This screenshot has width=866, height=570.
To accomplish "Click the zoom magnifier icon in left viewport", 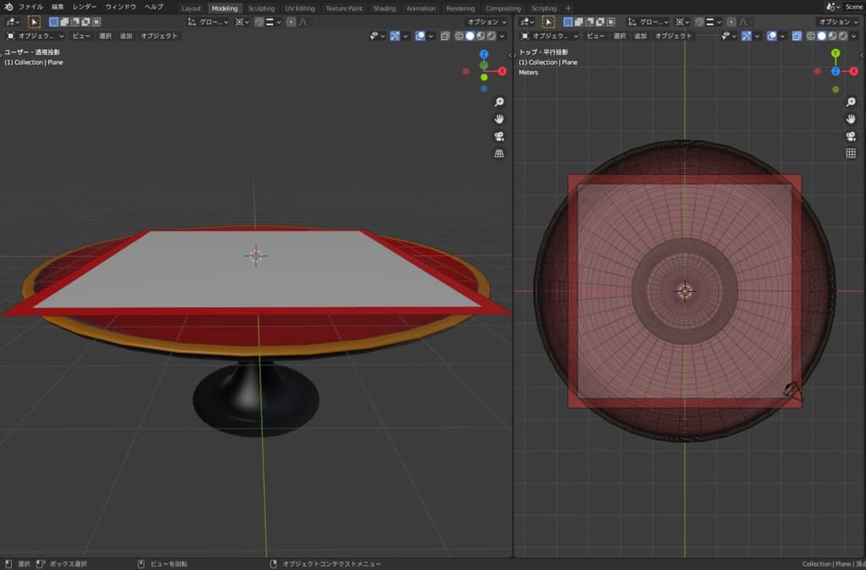I will click(499, 101).
